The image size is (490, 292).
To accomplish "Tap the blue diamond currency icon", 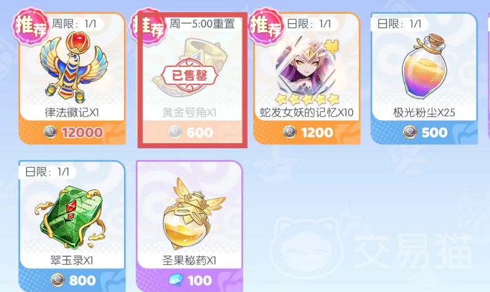I will tap(176, 280).
